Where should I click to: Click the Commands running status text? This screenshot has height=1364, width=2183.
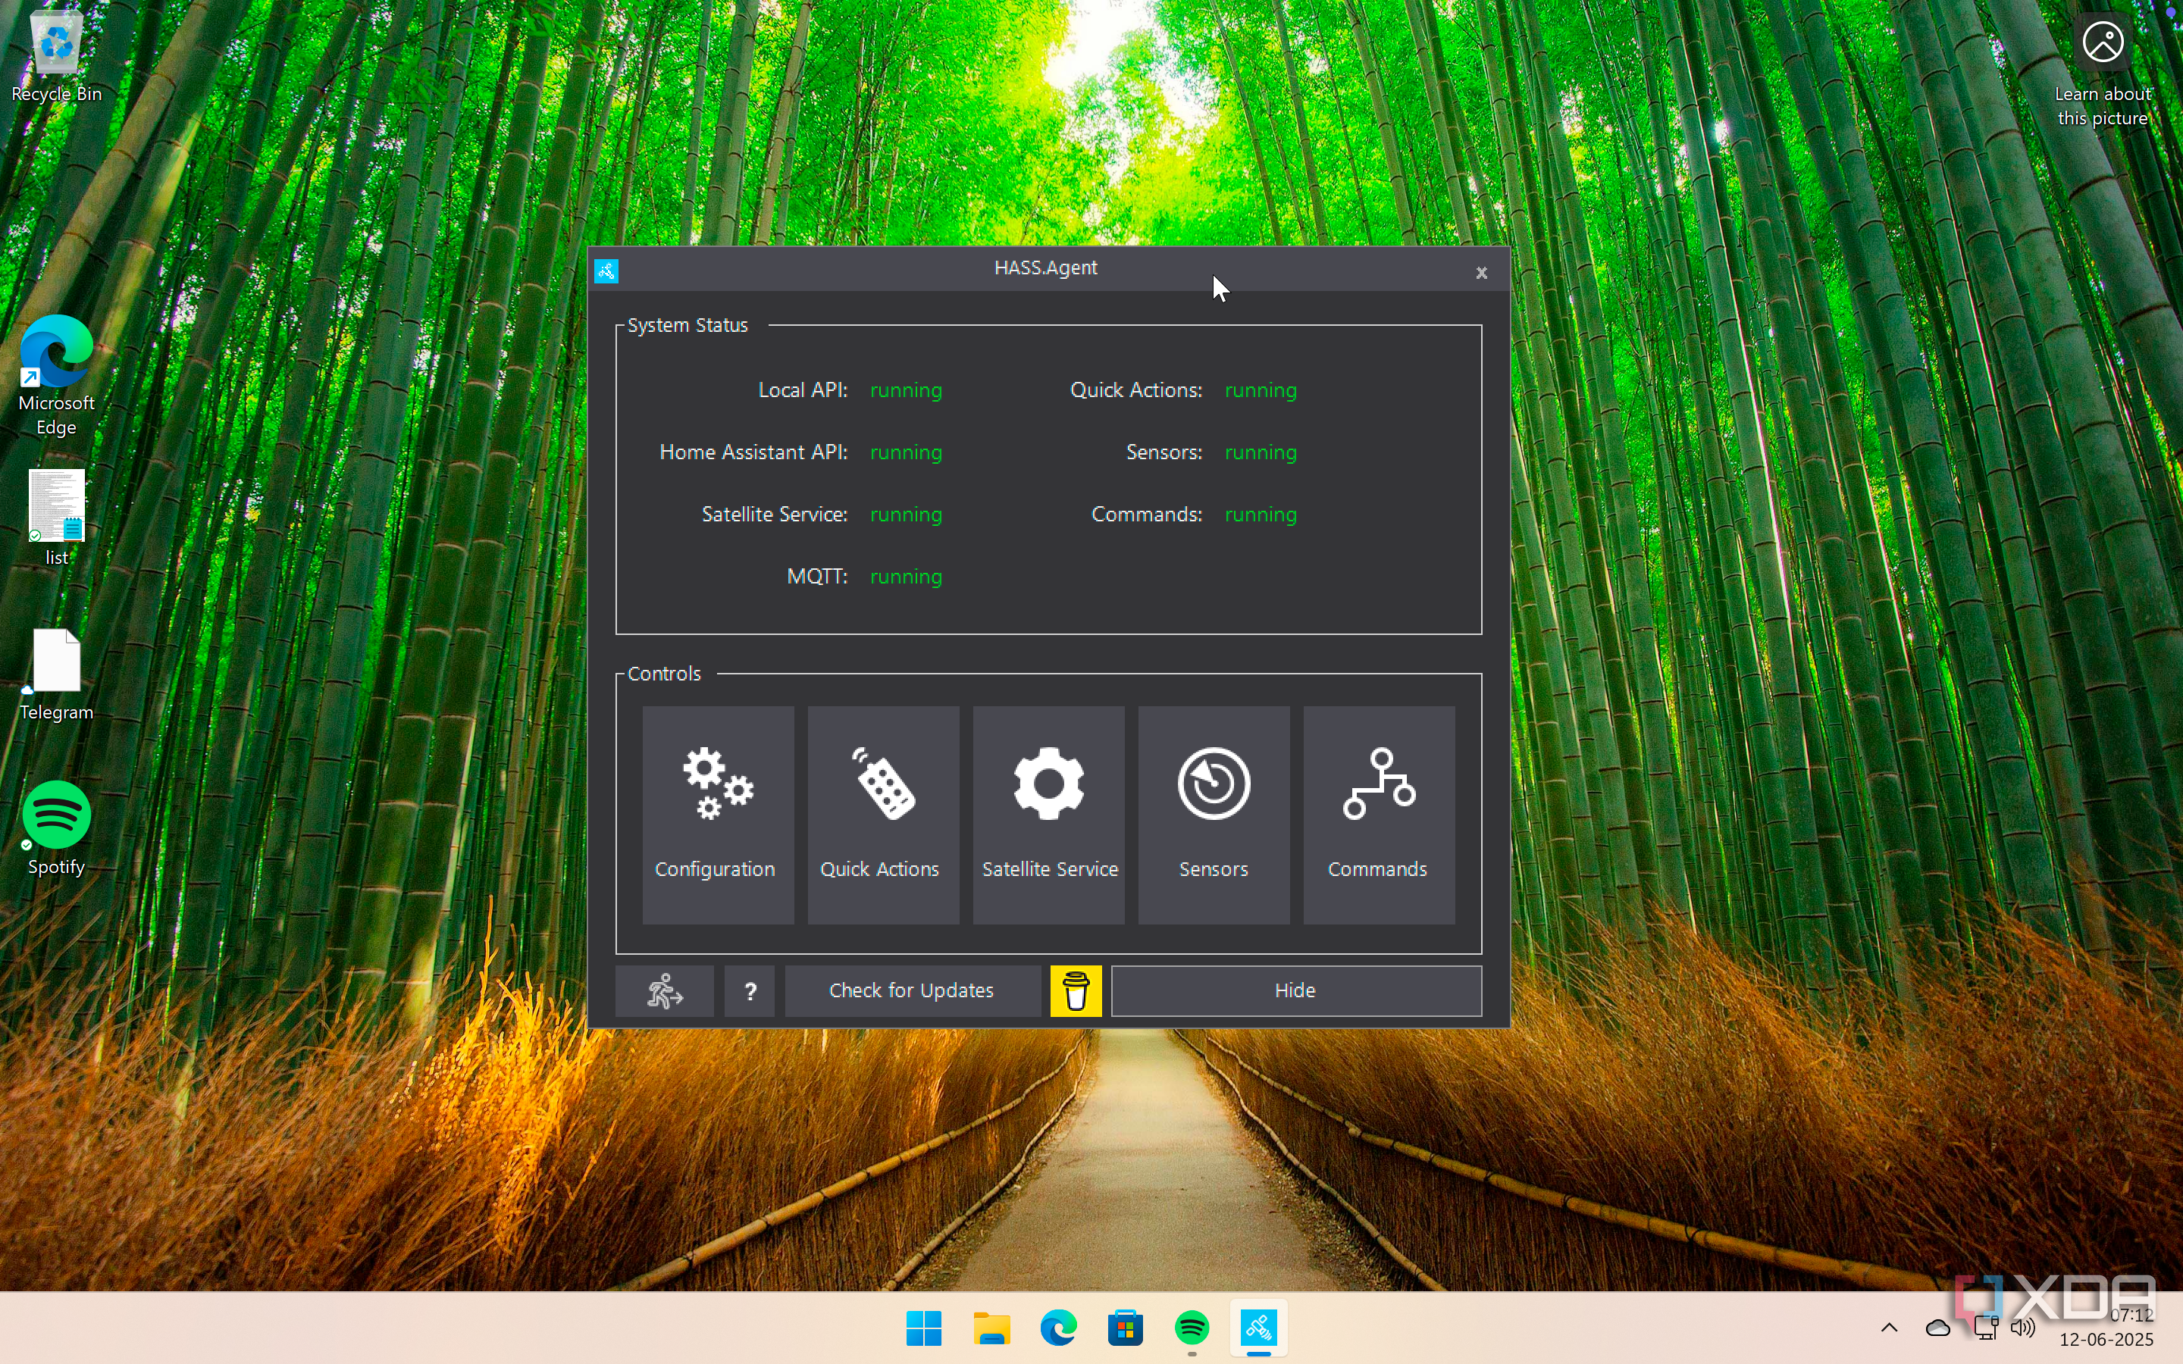pyautogui.click(x=1261, y=515)
